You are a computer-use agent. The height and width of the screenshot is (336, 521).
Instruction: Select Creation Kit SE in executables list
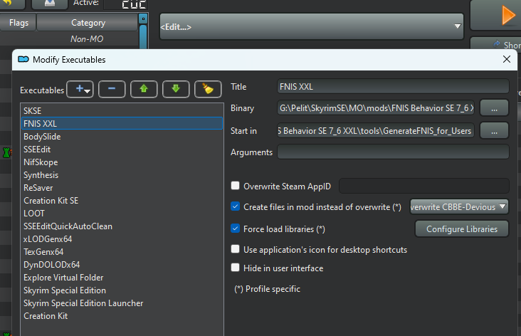tap(122, 201)
